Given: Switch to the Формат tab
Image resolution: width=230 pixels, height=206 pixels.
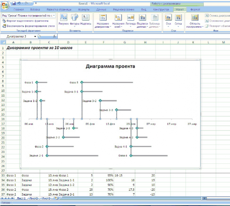Looking at the screenshot, I should tap(195, 9).
